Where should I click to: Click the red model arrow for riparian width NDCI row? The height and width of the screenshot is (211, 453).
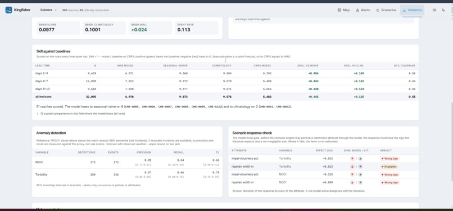pos(352,182)
